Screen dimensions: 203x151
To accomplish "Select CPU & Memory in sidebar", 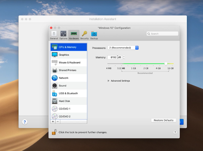I will click(x=69, y=47).
